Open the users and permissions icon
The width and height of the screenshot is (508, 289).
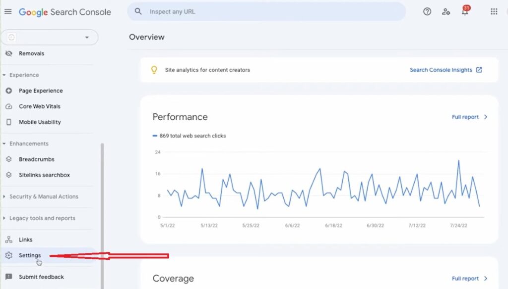pyautogui.click(x=446, y=12)
